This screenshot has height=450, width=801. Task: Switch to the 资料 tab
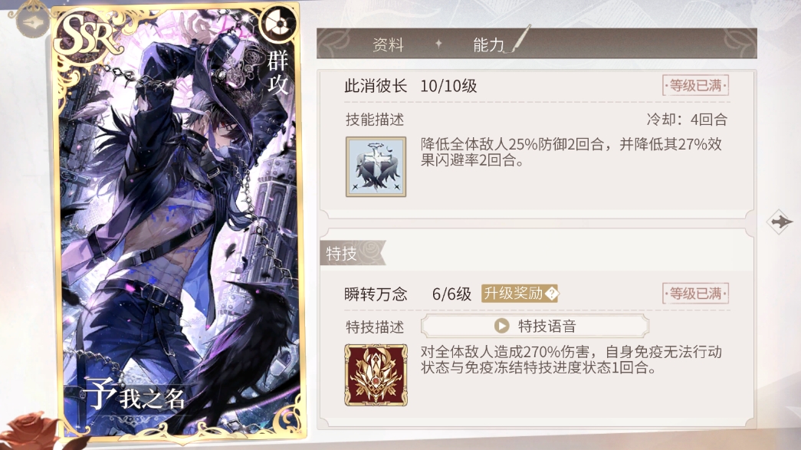[389, 45]
